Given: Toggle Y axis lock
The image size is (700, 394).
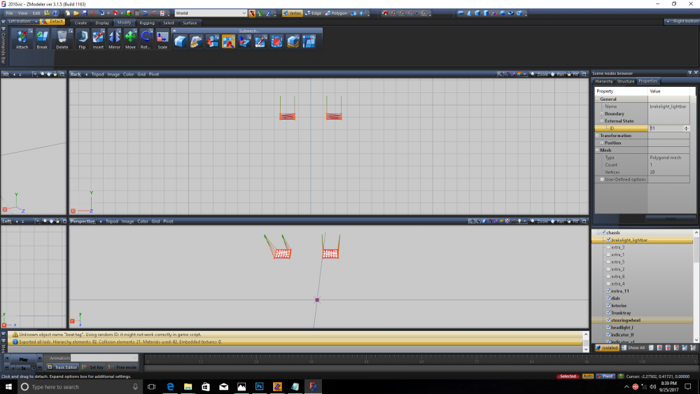Looking at the screenshot, I should [260, 13].
